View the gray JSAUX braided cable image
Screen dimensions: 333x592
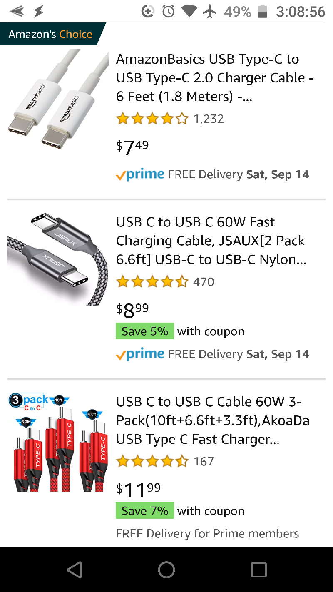(x=58, y=260)
